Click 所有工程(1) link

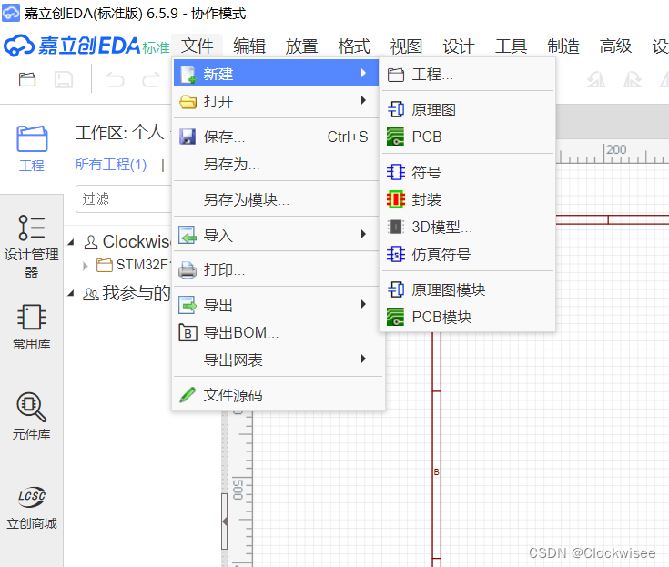pos(111,165)
